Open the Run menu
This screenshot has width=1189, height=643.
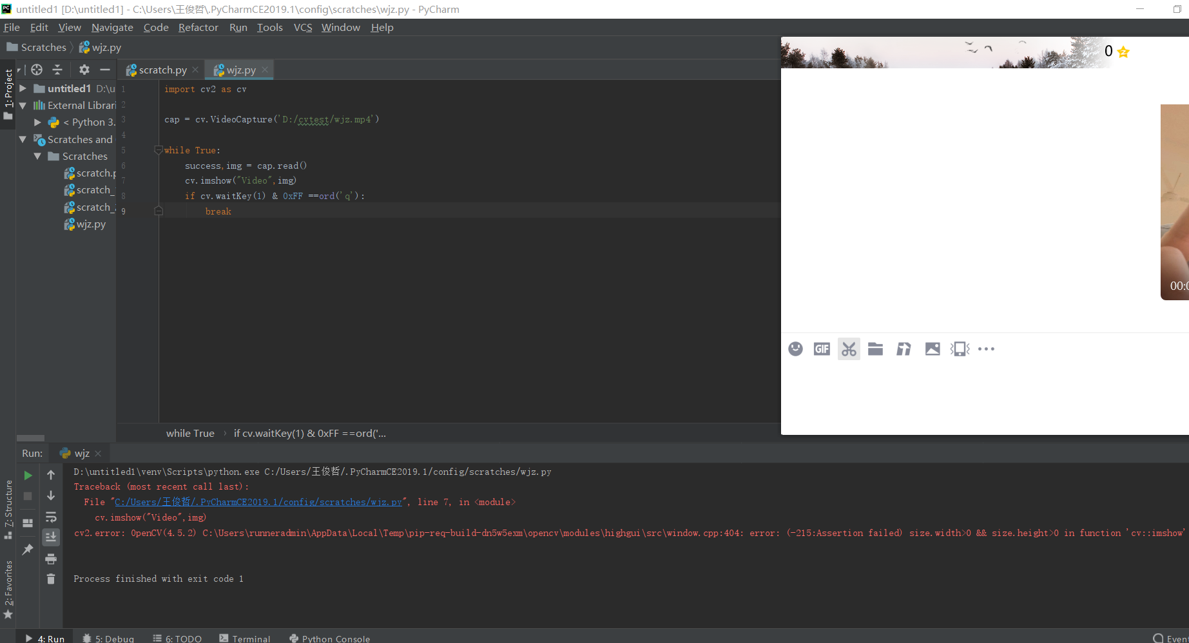[x=238, y=27]
